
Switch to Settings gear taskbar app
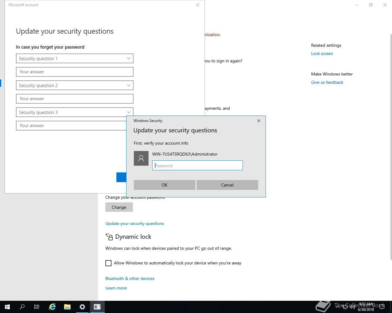pos(82,307)
